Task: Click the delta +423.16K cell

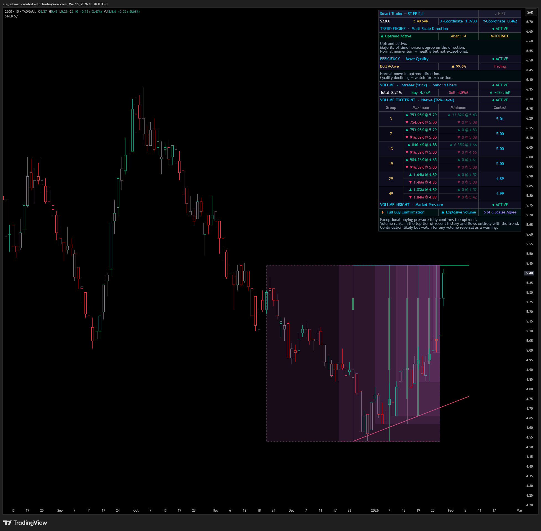Action: [500, 92]
